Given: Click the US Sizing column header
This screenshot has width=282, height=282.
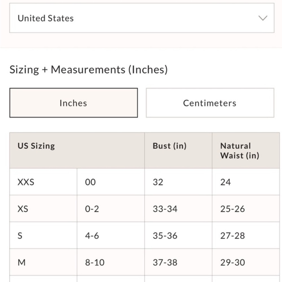Looking at the screenshot, I should click(36, 146).
